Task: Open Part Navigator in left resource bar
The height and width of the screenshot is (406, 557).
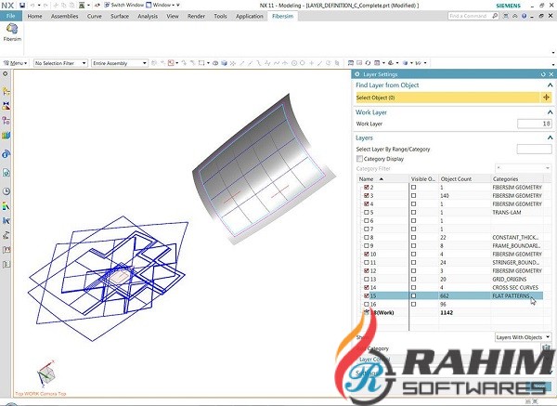Action: tap(6, 121)
